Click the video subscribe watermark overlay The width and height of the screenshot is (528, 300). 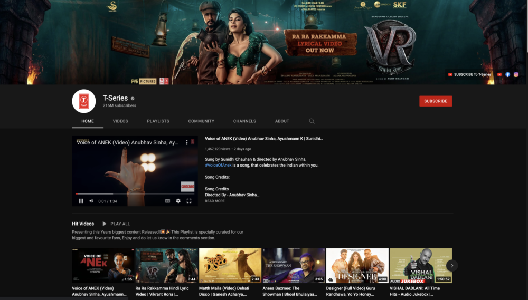pyautogui.click(x=187, y=186)
